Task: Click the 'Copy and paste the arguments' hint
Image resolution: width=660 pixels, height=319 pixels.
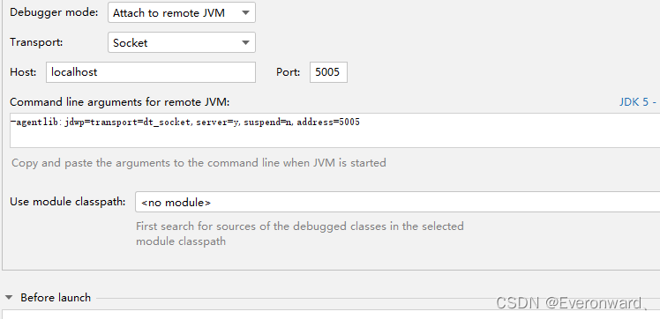Action: point(199,163)
